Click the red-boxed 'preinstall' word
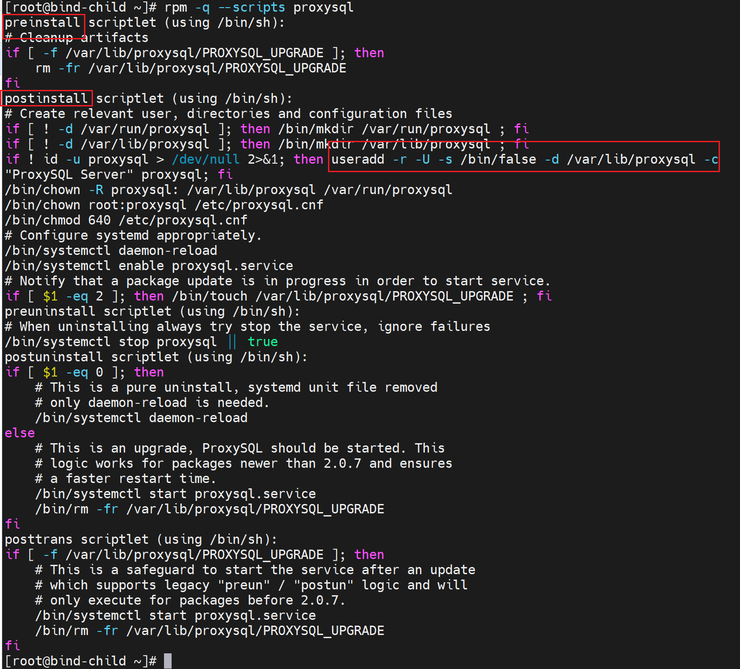This screenshot has height=669, width=740. [x=42, y=23]
